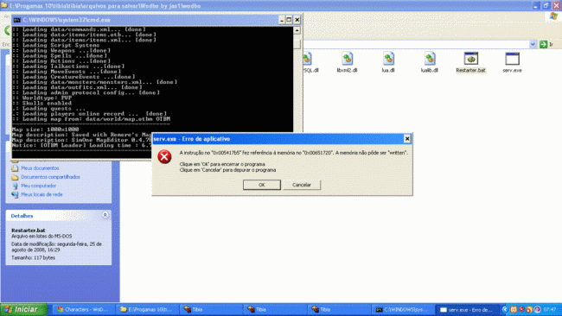Viewport: 562px width, 316px height.
Task: Switch to the C:\WINDOWS\sys taskbar button
Action: pos(403,310)
